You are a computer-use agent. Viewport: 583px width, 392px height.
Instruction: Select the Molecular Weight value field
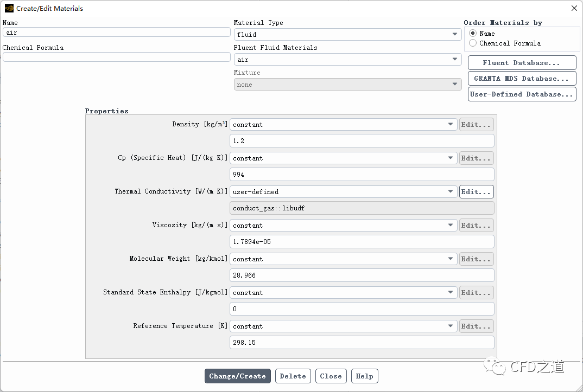(362, 275)
